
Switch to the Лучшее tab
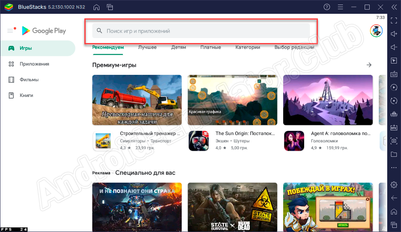[x=147, y=47]
